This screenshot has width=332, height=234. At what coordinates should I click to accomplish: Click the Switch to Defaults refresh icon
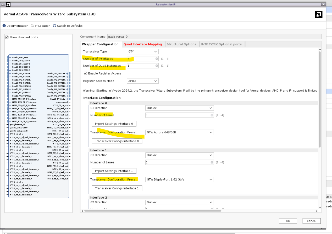54,26
